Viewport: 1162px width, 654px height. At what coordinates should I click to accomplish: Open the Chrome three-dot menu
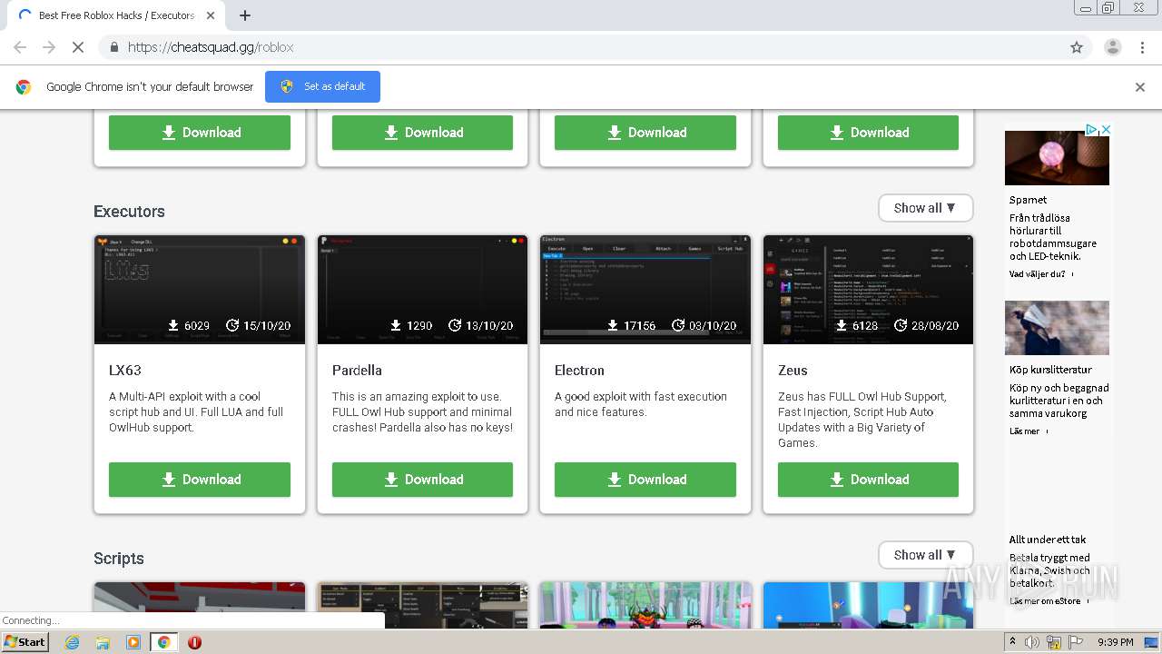[x=1142, y=47]
